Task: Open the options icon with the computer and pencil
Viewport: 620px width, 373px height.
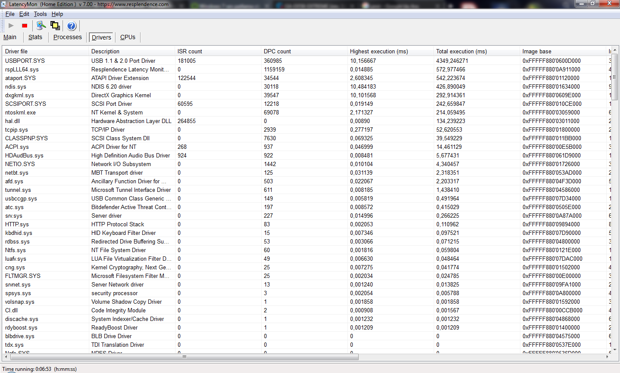Action: [x=41, y=26]
